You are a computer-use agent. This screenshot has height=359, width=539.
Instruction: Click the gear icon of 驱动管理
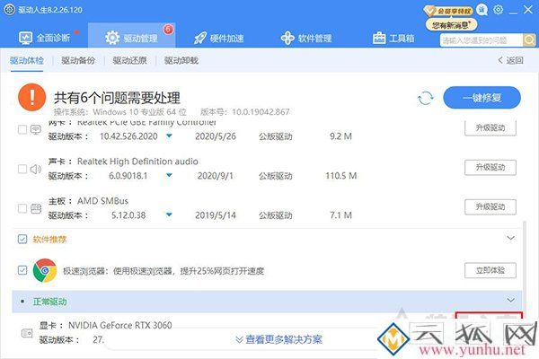112,38
